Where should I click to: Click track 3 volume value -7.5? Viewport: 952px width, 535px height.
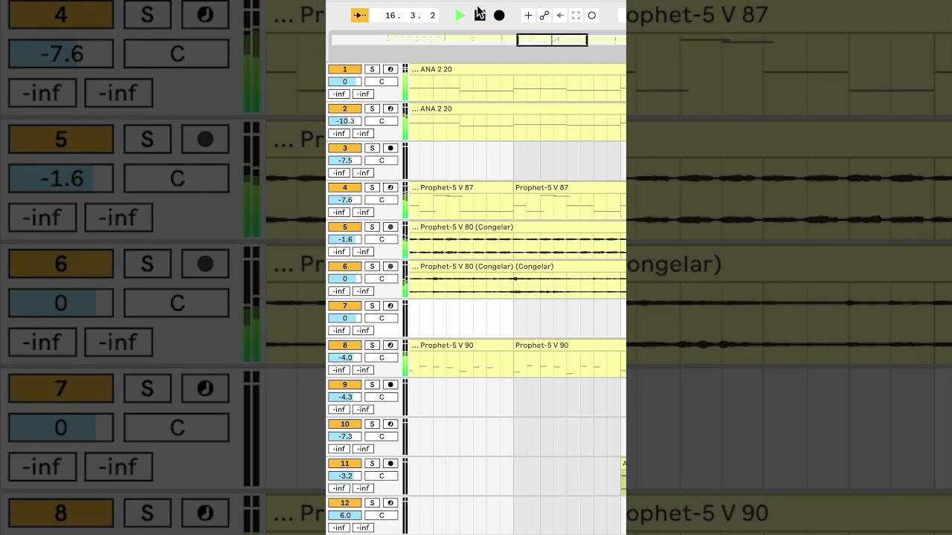pyautogui.click(x=345, y=160)
